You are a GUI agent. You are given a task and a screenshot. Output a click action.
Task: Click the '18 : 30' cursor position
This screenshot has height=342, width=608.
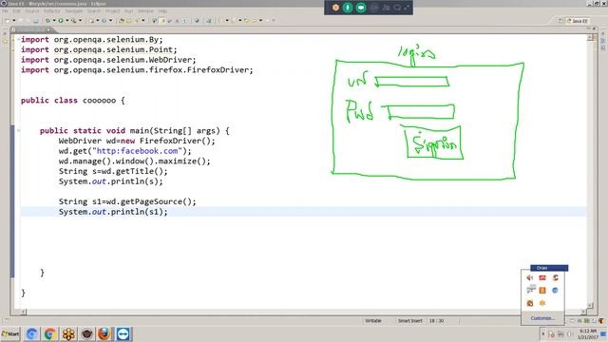point(437,321)
